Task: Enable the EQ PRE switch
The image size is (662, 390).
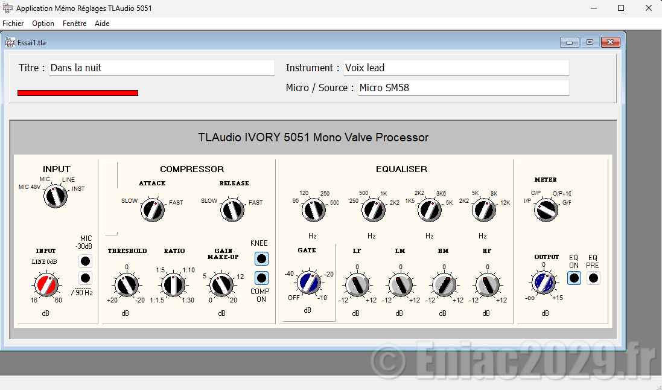Action: pos(593,278)
